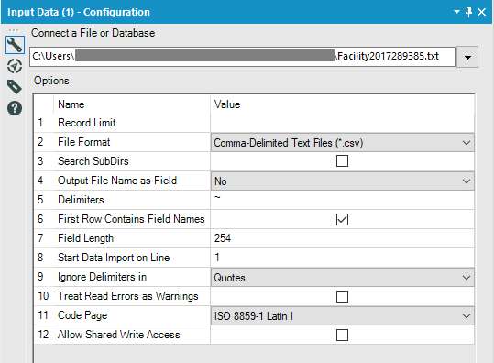Click the Connect a File or Database label
This screenshot has height=363, width=494.
[x=93, y=33]
